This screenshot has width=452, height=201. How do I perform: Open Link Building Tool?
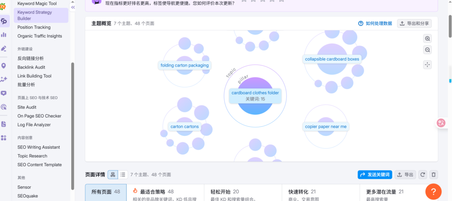[34, 76]
